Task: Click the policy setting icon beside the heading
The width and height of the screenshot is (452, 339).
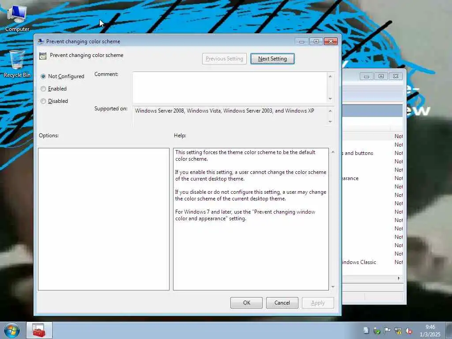Action: 43,56
